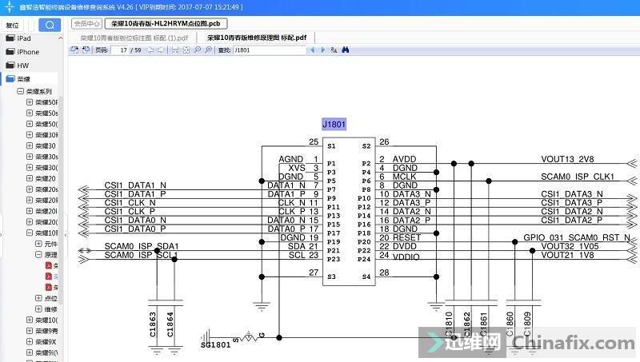This screenshot has width=640, height=362.
Task: Click the page number field showing 17
Action: (122, 50)
